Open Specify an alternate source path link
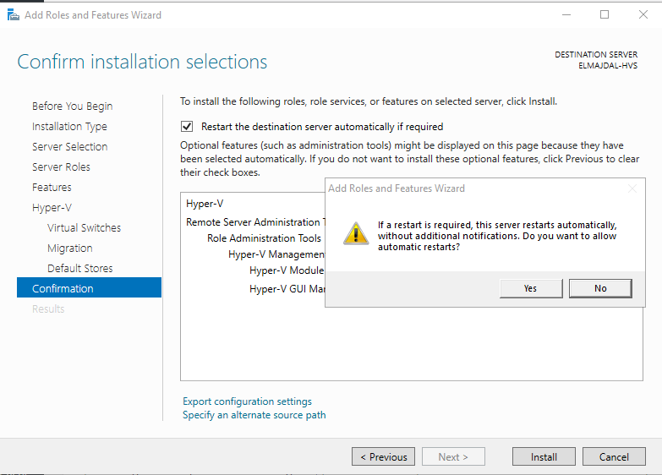Screen dimensions: 662x475 click(254, 415)
